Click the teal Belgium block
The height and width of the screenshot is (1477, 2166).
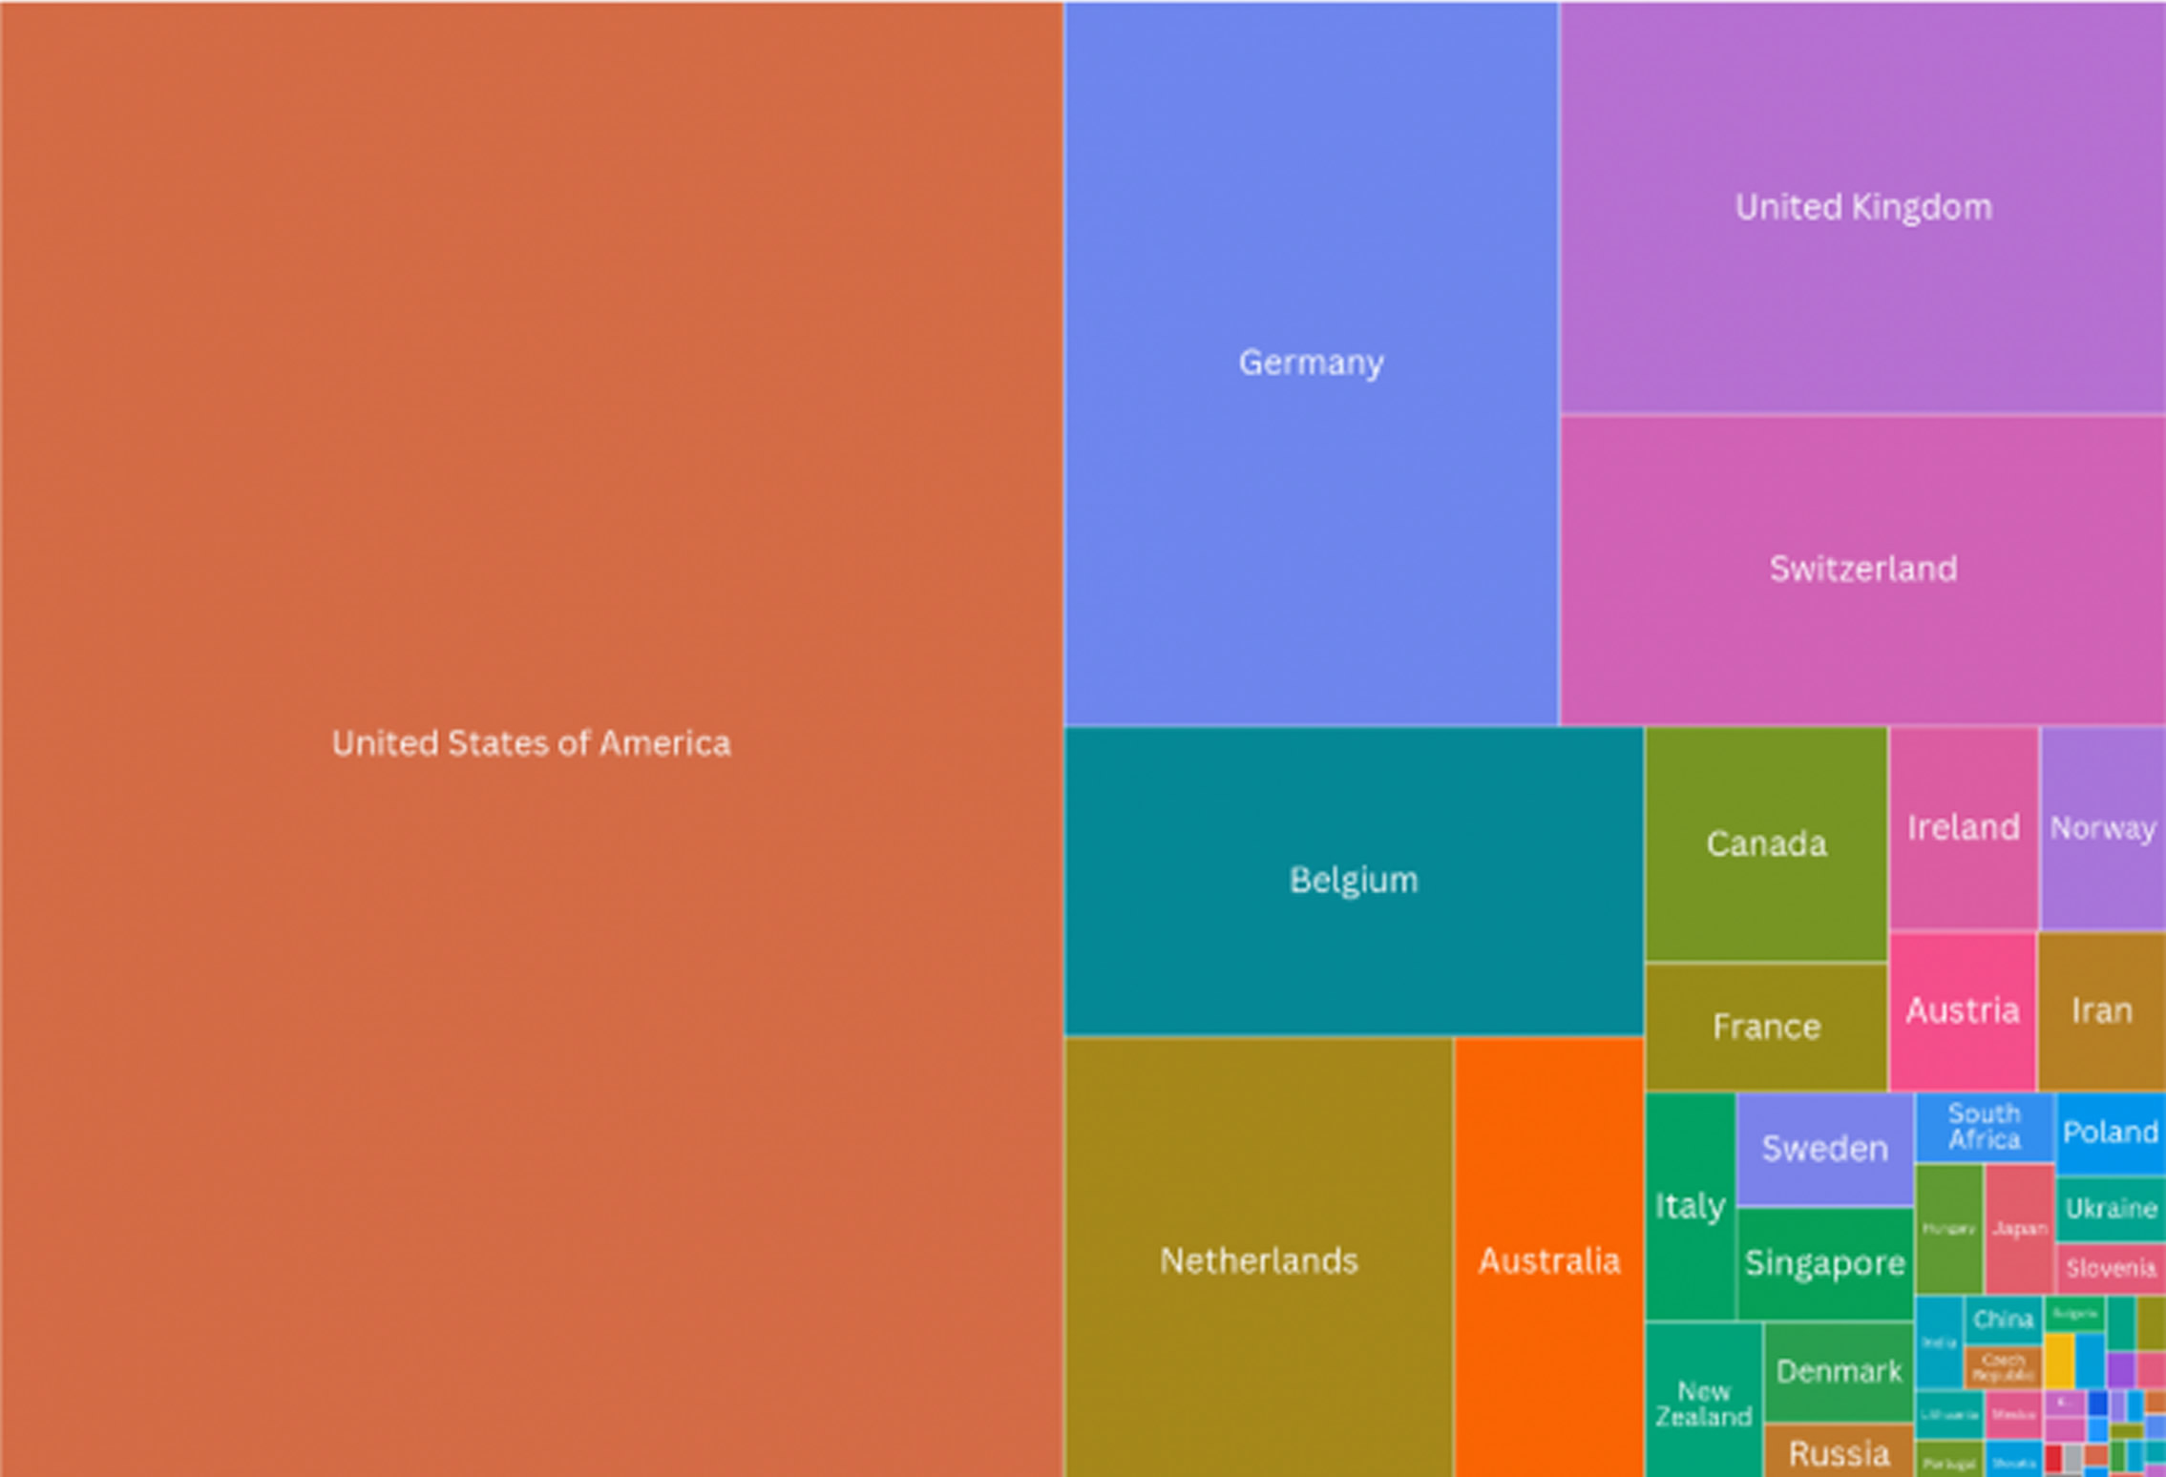(x=1353, y=880)
